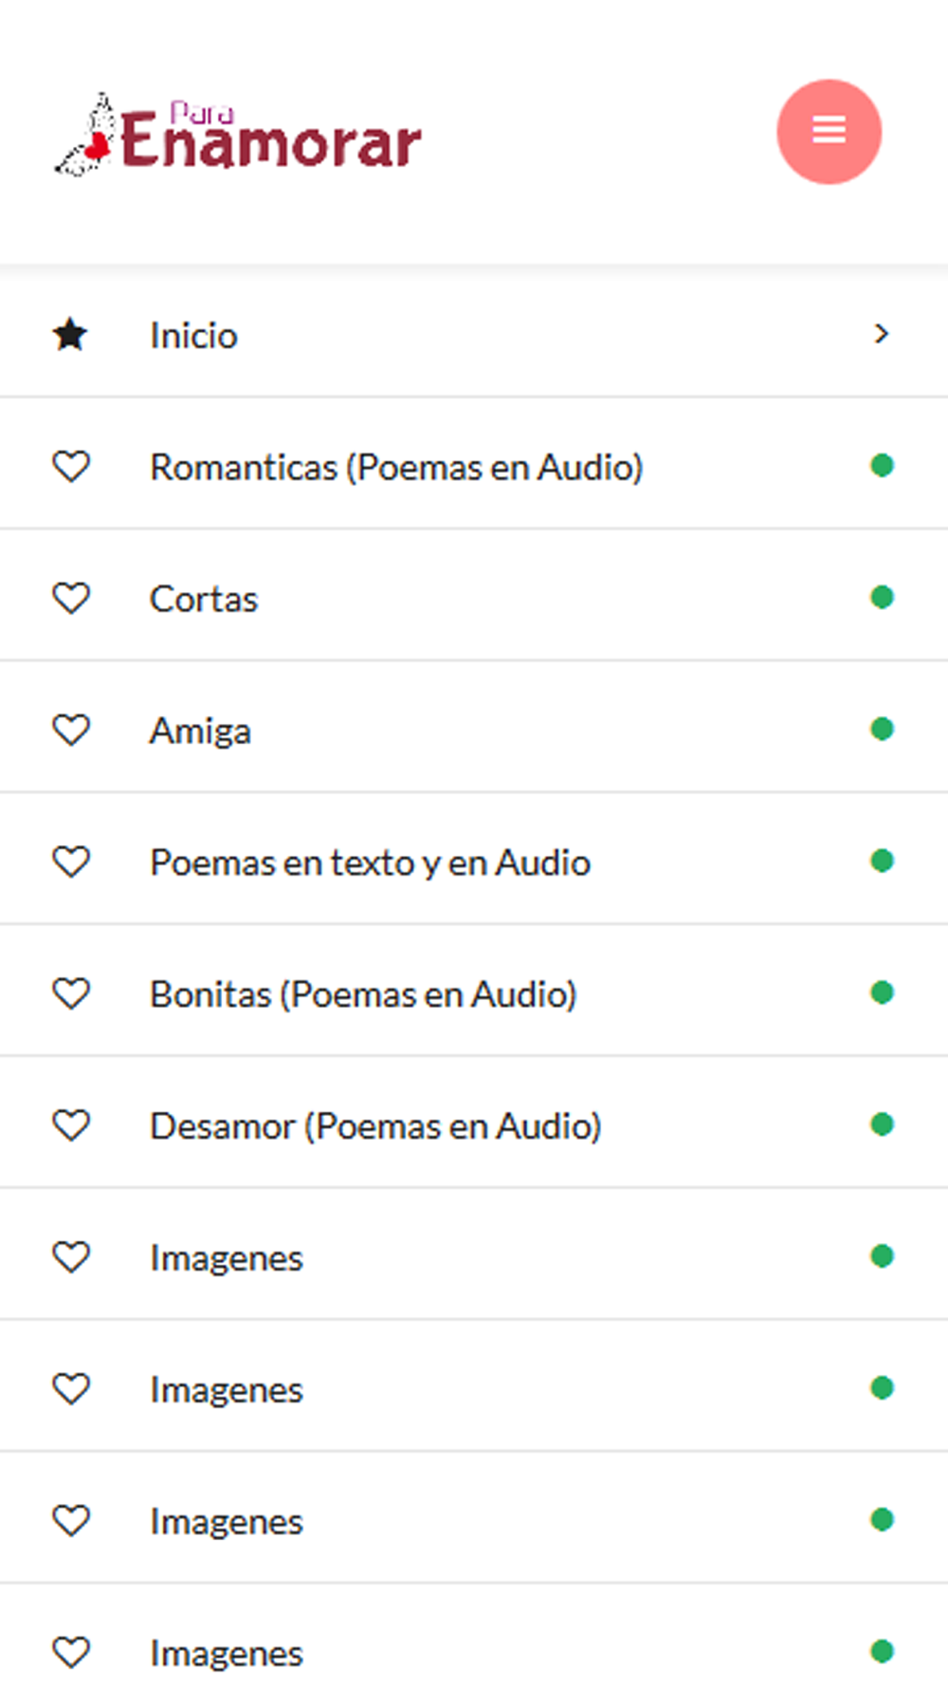Select Poemas en texto y en Audio
The height and width of the screenshot is (1687, 948).
[x=474, y=862]
